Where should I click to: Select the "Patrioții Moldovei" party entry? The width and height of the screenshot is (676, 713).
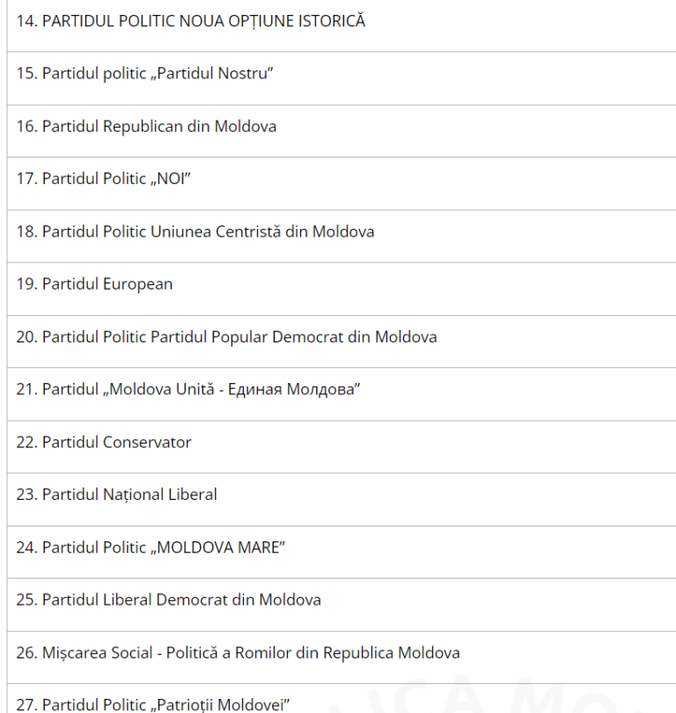point(153,705)
